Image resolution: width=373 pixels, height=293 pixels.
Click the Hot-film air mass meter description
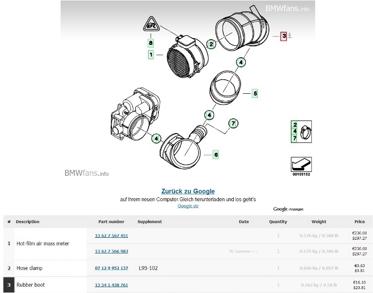pyautogui.click(x=43, y=244)
